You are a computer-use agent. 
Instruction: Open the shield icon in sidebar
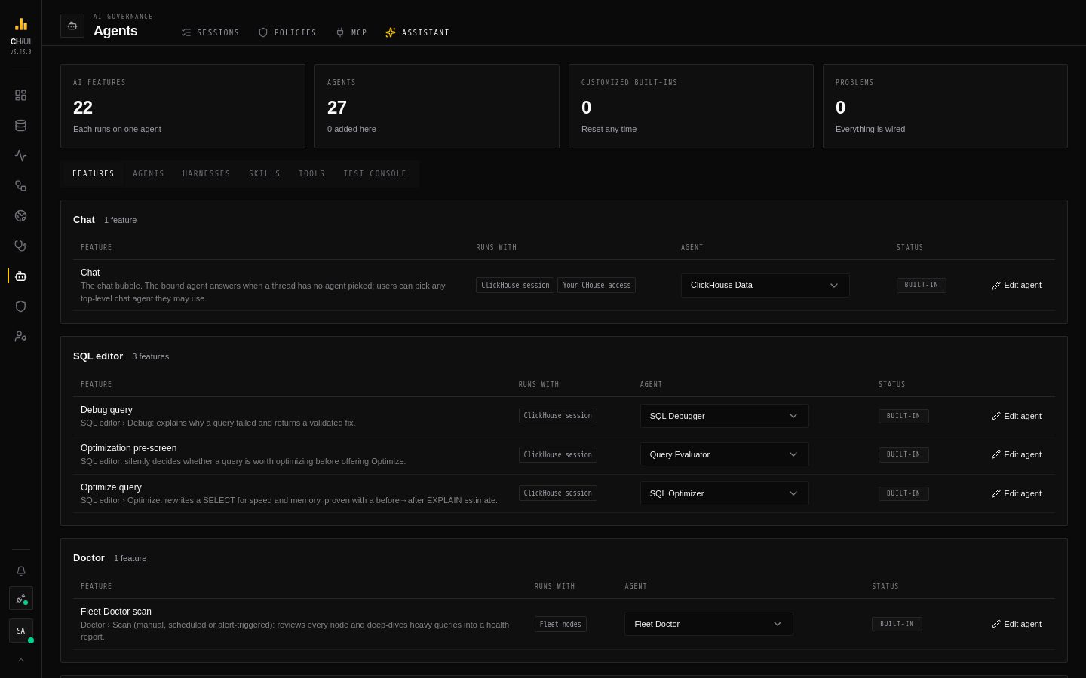click(20, 307)
